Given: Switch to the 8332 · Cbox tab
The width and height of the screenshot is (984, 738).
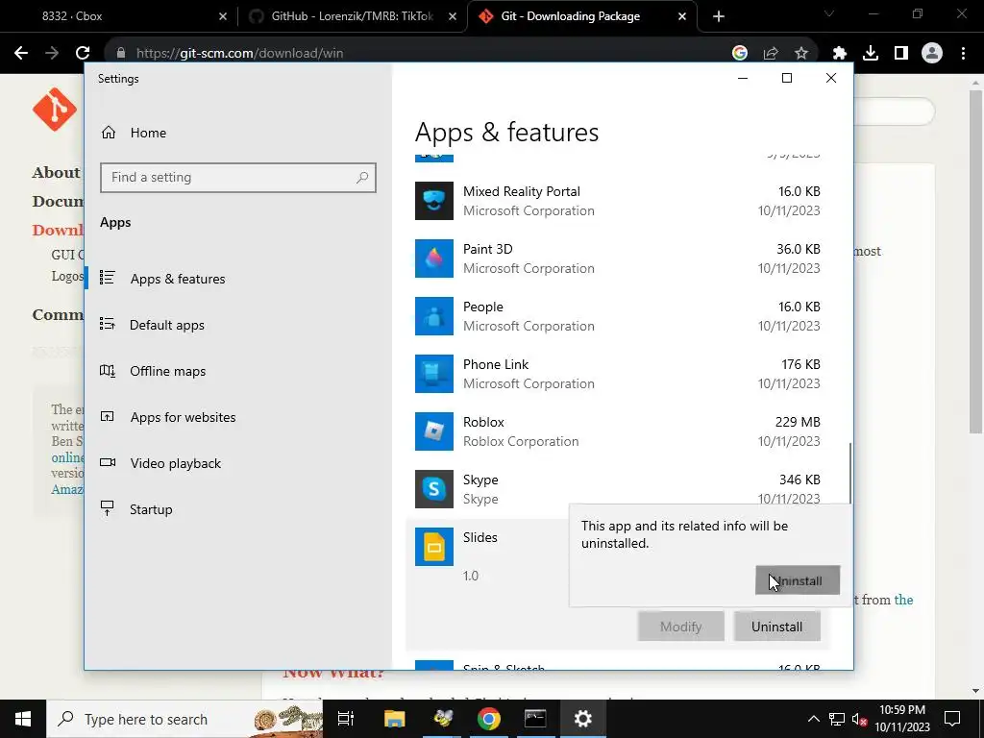Looking at the screenshot, I should pos(119,16).
